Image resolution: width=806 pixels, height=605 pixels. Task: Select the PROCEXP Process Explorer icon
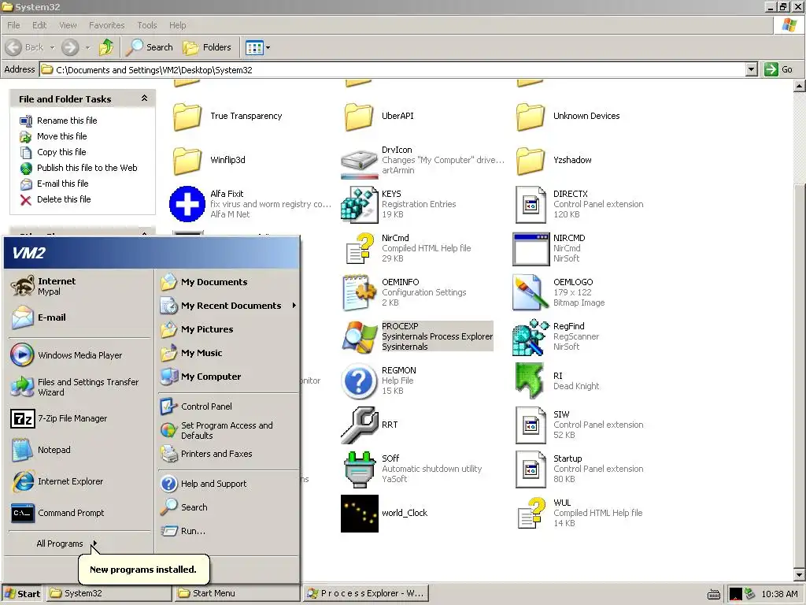pyautogui.click(x=359, y=336)
